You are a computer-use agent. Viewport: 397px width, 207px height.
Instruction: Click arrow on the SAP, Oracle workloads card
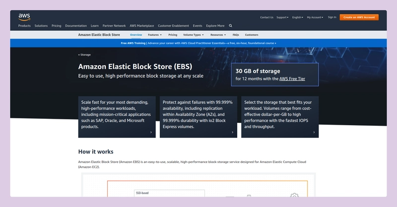click(151, 132)
